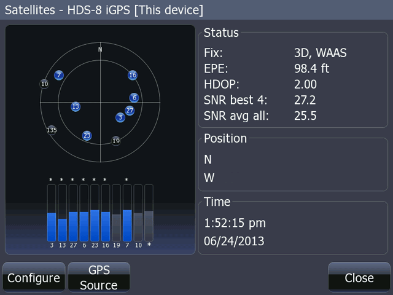Click the W longitude row in Position
The height and width of the screenshot is (295, 393).
[x=293, y=178]
